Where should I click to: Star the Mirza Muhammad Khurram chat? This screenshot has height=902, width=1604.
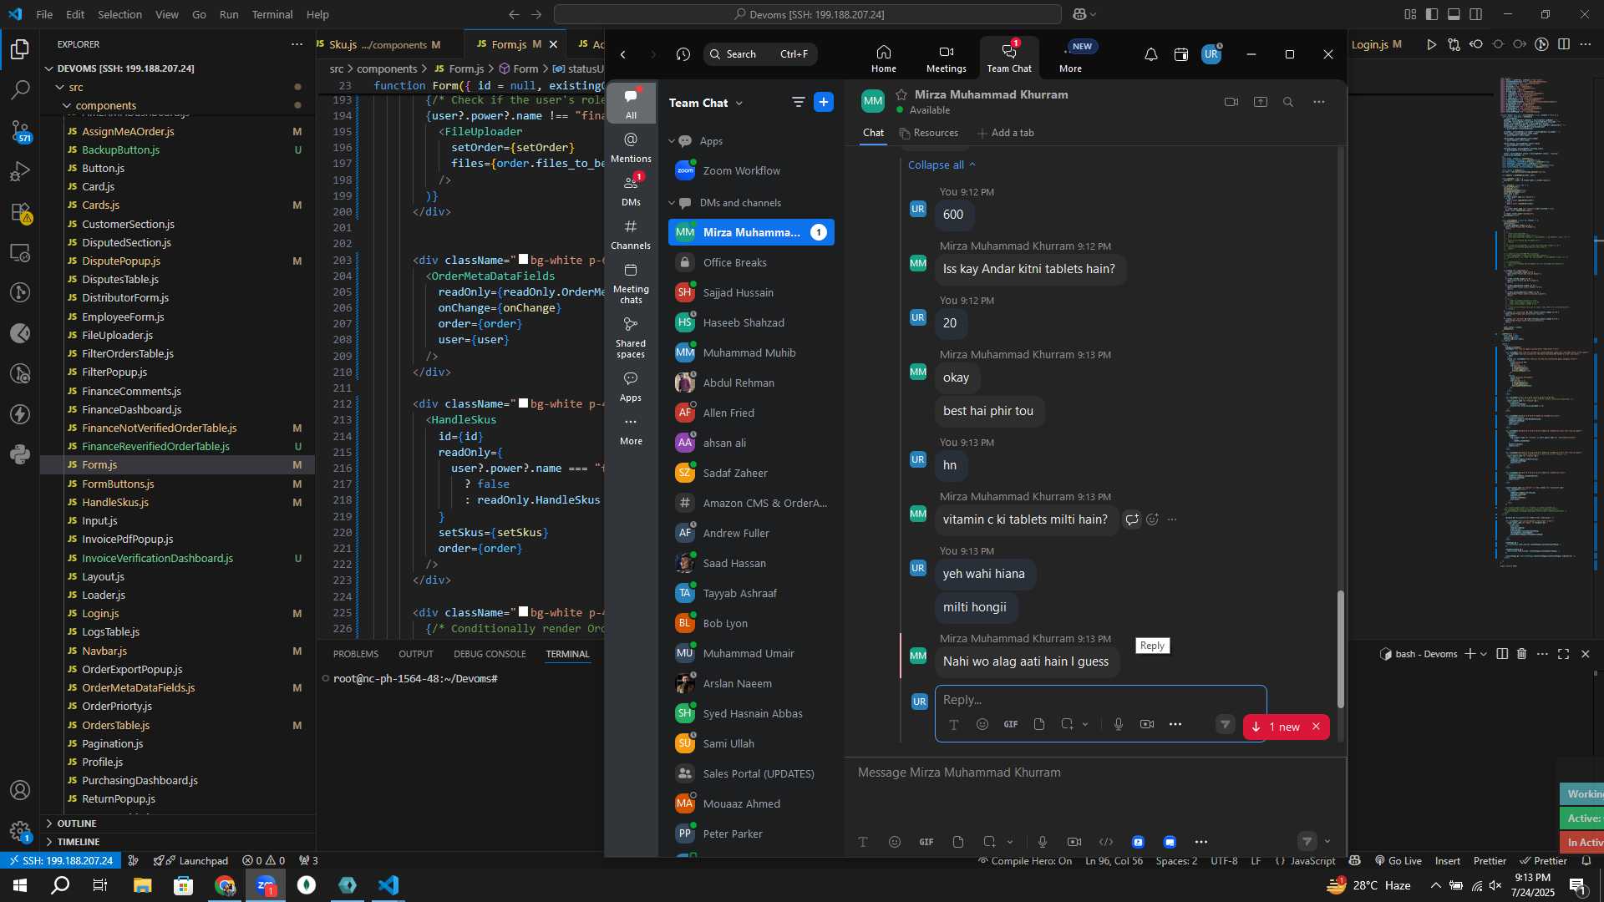[901, 94]
